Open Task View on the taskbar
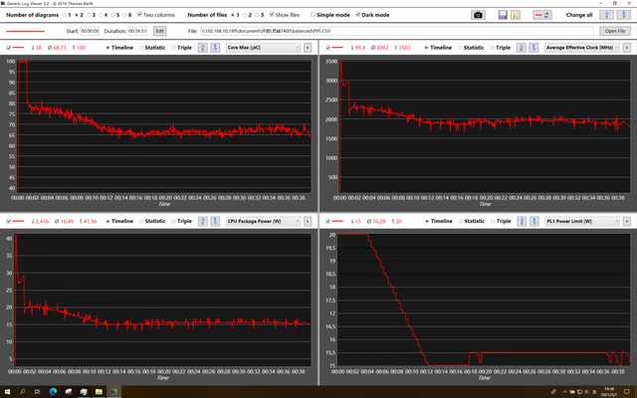 38,391
